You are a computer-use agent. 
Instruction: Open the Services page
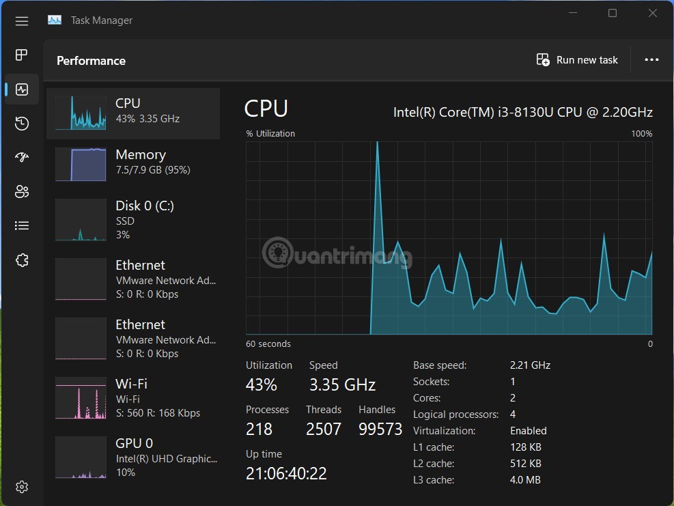coord(21,259)
